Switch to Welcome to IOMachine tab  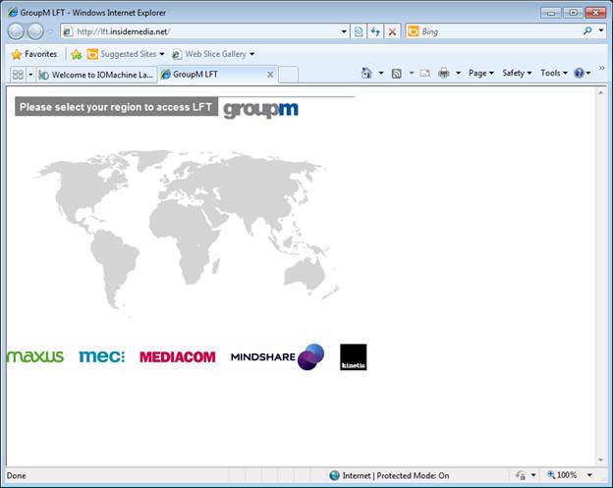95,75
